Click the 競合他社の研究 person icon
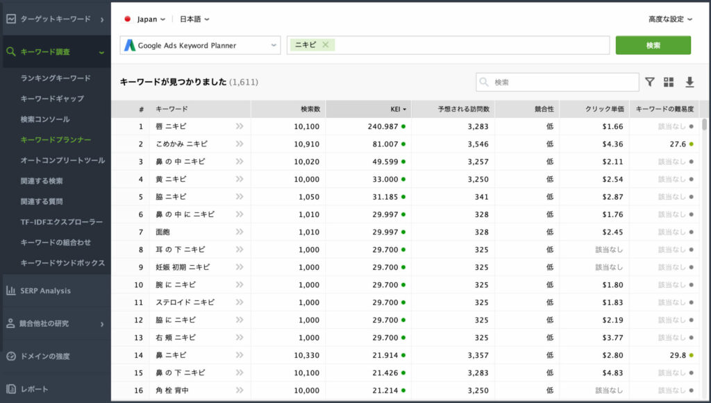711x403 pixels. pos(10,323)
